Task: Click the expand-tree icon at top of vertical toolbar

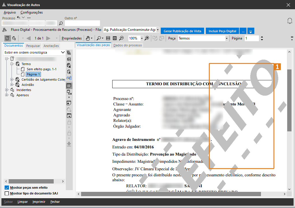Action: coord(69,52)
